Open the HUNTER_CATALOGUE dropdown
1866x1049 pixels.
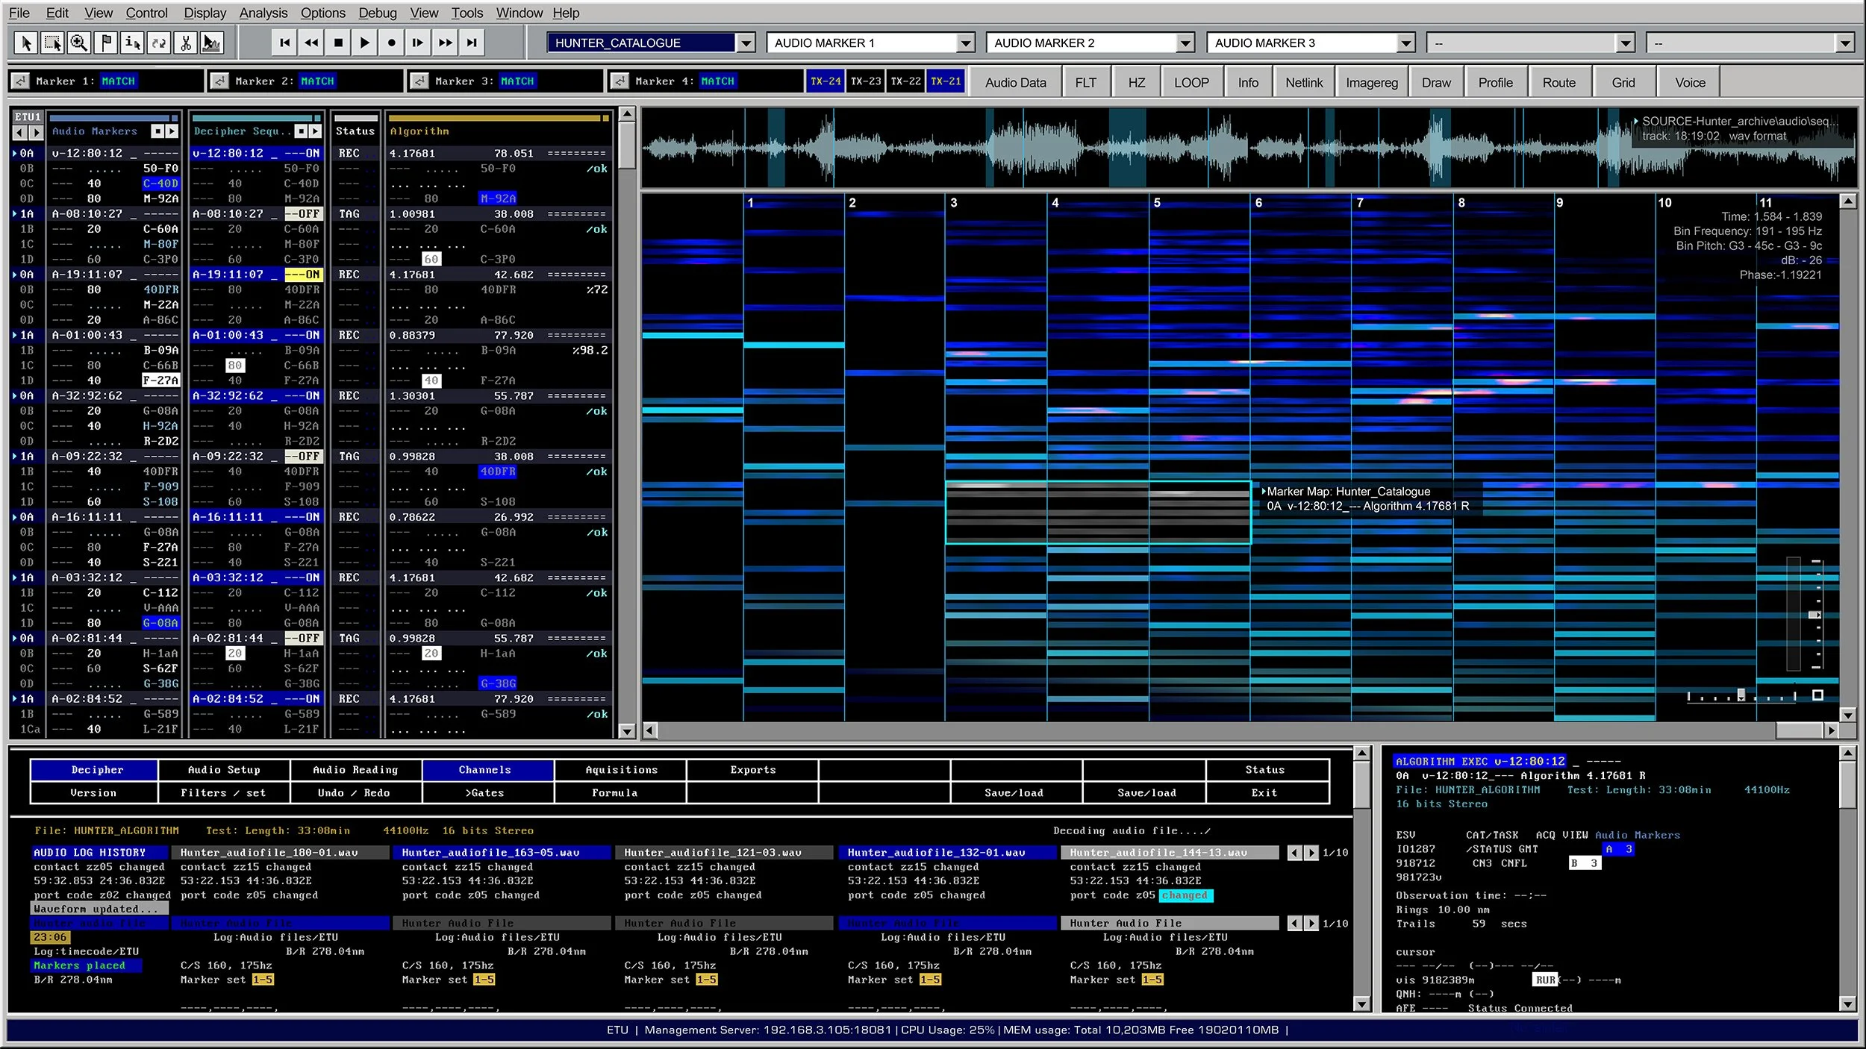pyautogui.click(x=746, y=43)
